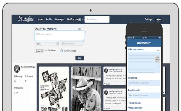Click the Choose File button

click(39, 51)
